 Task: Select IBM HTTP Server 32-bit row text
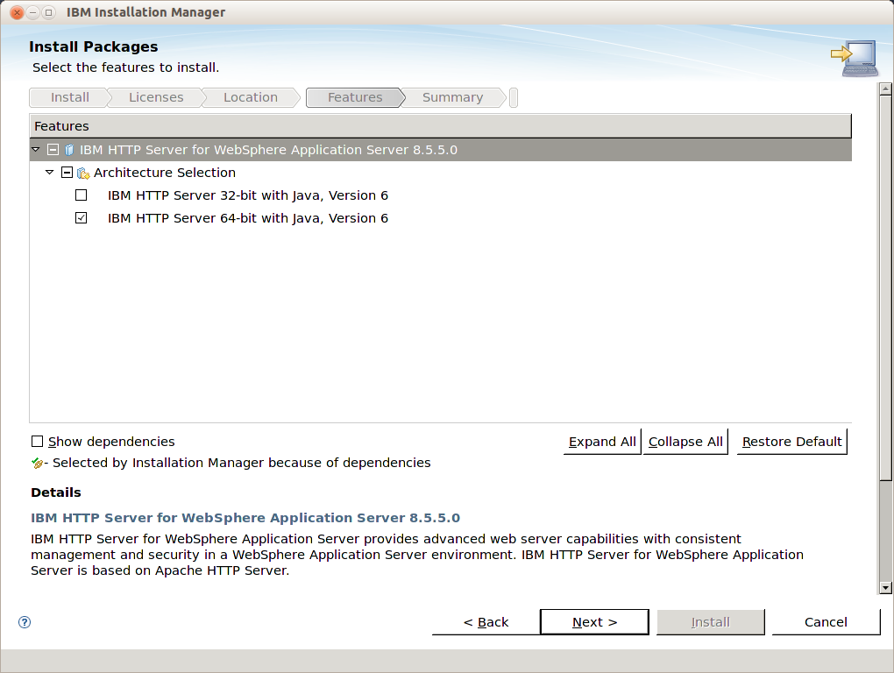tap(247, 195)
